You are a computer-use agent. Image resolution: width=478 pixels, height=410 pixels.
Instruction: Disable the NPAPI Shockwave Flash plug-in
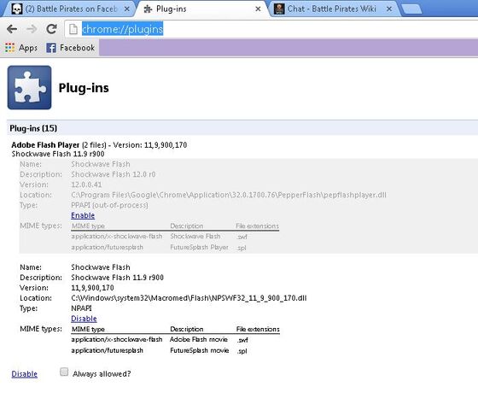coord(84,319)
